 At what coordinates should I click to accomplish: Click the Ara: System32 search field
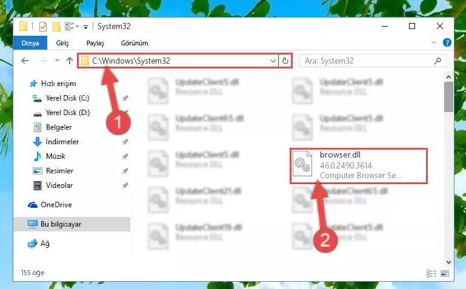(367, 61)
